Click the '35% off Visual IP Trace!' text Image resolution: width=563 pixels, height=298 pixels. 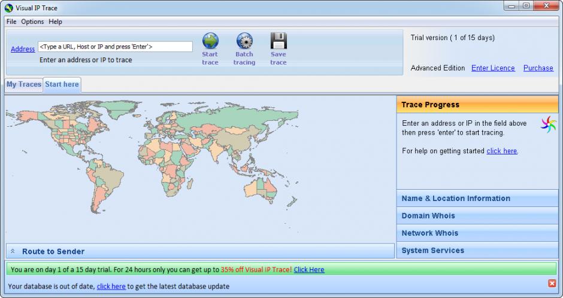click(256, 270)
